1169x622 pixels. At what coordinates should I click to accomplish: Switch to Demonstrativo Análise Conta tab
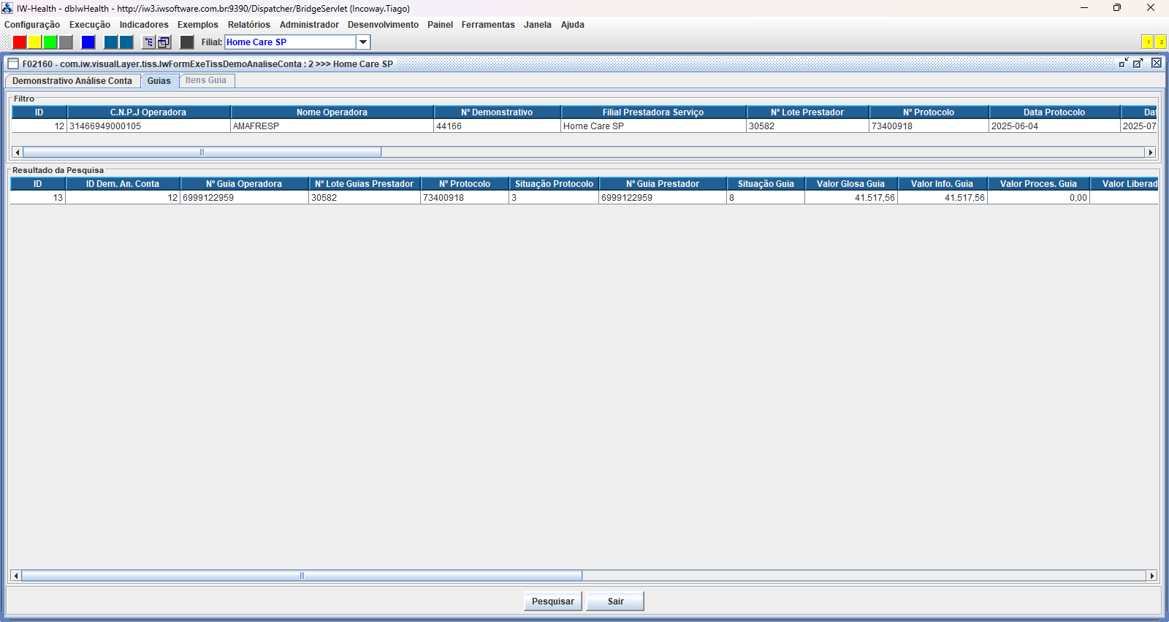(72, 81)
